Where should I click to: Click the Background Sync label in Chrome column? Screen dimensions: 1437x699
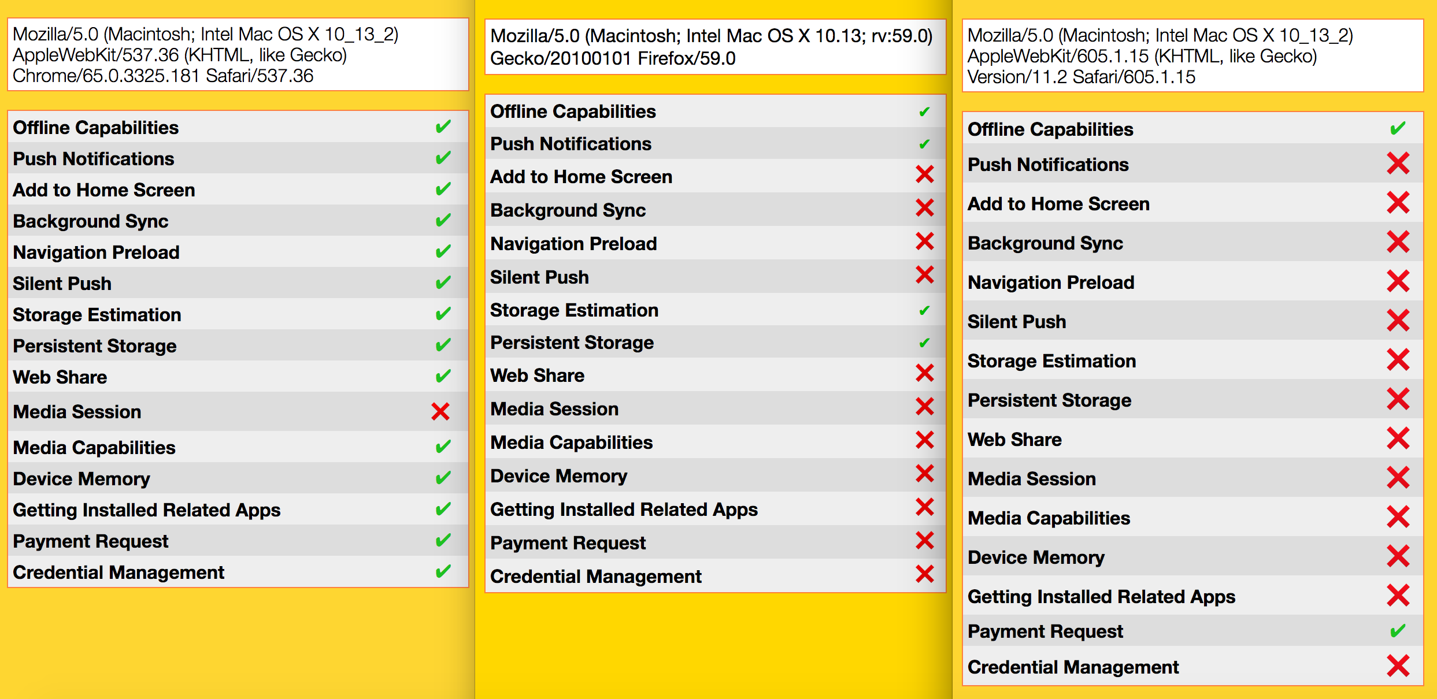click(91, 221)
